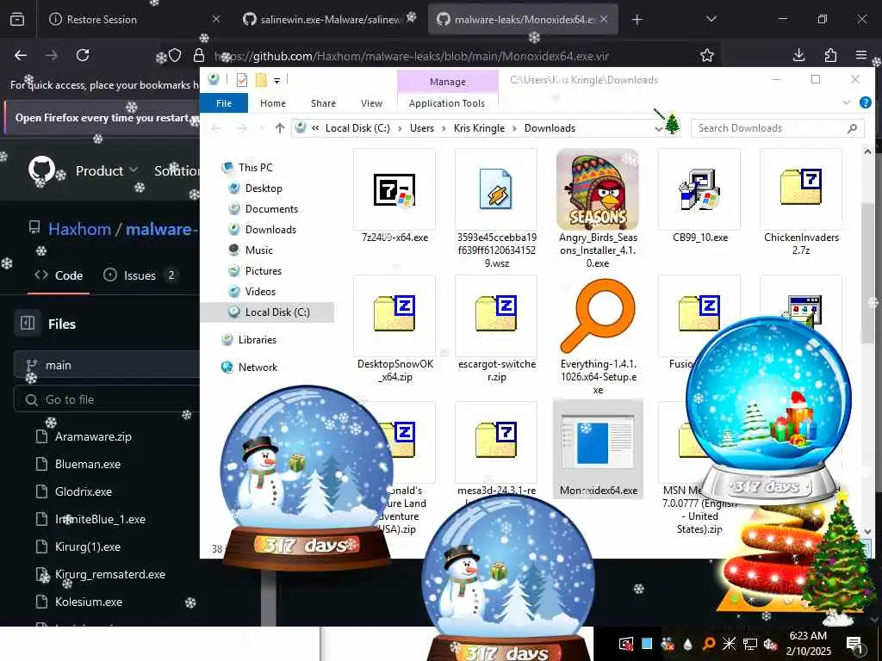Screen dimensions: 882x661
Task: Select escargot-switcher.zip archive
Action: pyautogui.click(x=496, y=330)
